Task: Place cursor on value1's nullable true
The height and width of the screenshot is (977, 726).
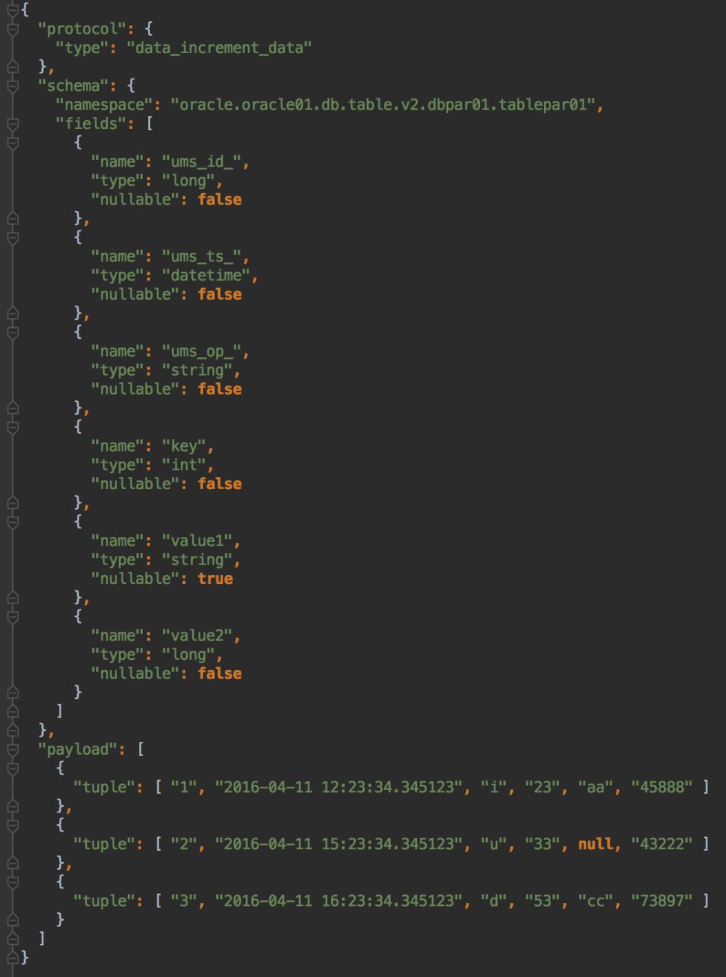Action: point(215,579)
